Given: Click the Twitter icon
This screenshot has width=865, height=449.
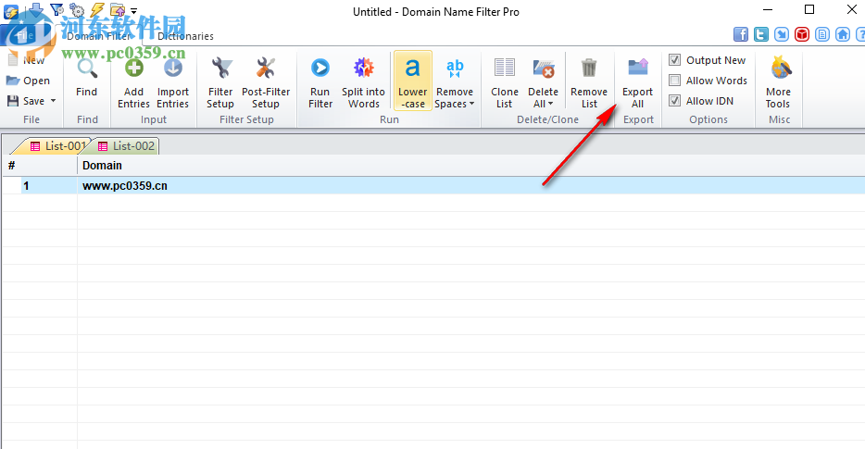Looking at the screenshot, I should [760, 34].
